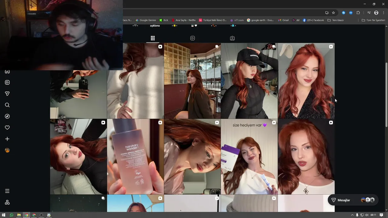388x218 pixels.
Task: Open the Search magnifier in the sidebar
Action: (7, 105)
